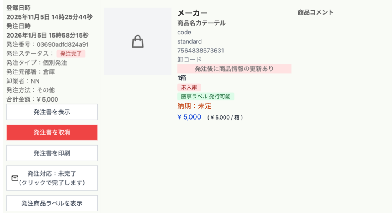Cancel the order using red 発注書を取消 button

(x=52, y=133)
